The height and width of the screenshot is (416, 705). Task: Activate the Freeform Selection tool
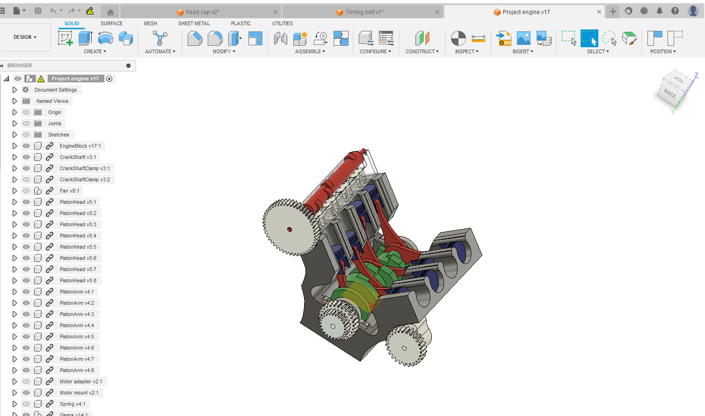(610, 38)
